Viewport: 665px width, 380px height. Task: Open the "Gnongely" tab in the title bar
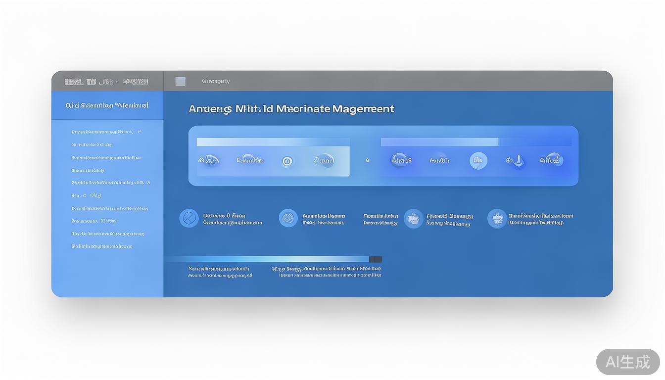216,81
